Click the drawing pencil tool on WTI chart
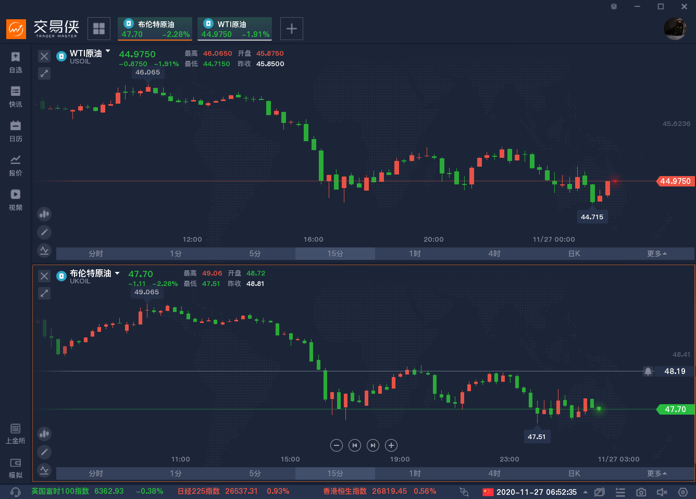The image size is (696, 499). point(44,232)
